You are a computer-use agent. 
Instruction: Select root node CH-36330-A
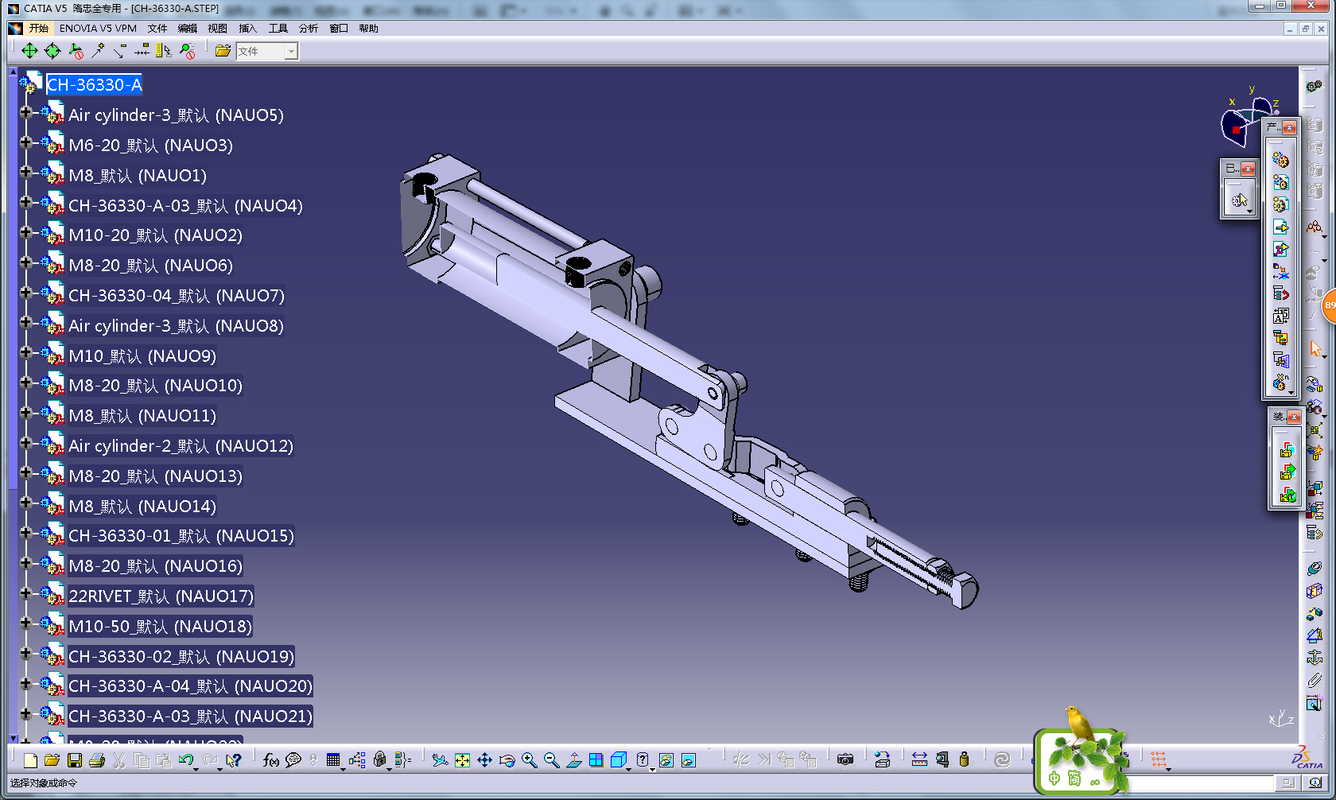coord(94,84)
